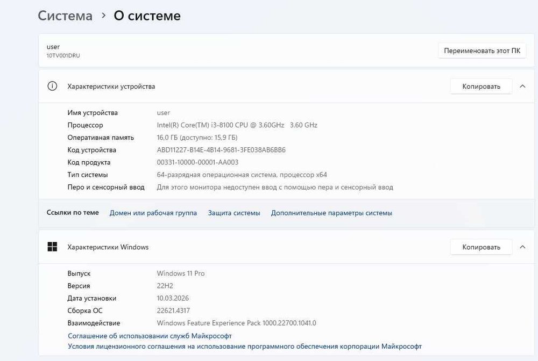
Task: Select the 16,0 ГБ RAM value
Action: tap(197, 138)
